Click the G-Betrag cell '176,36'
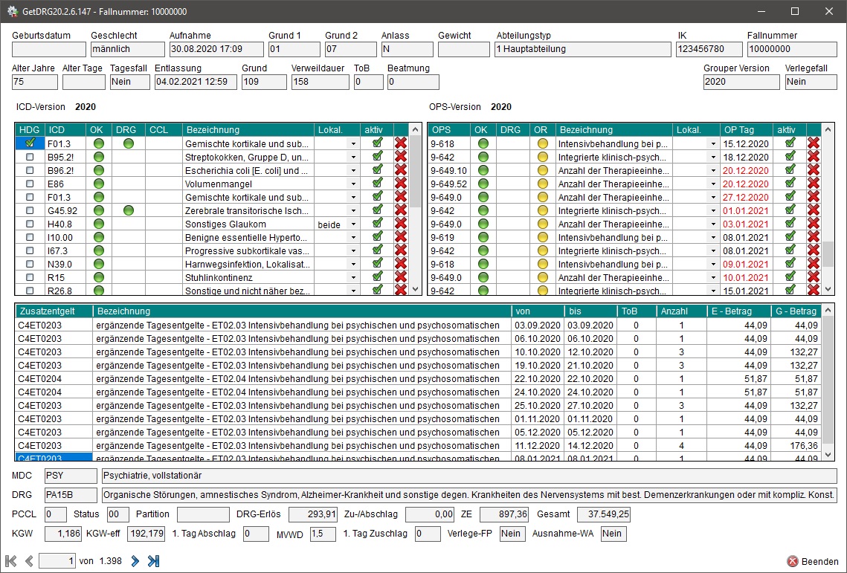This screenshot has width=847, height=573. (x=796, y=446)
